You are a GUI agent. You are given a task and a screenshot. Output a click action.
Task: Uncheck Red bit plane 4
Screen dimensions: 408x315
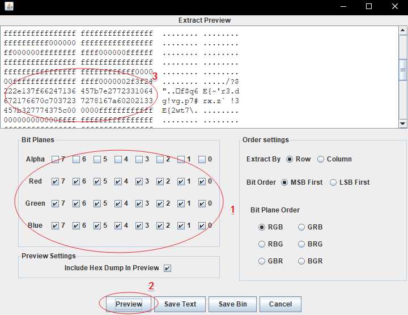(118, 181)
